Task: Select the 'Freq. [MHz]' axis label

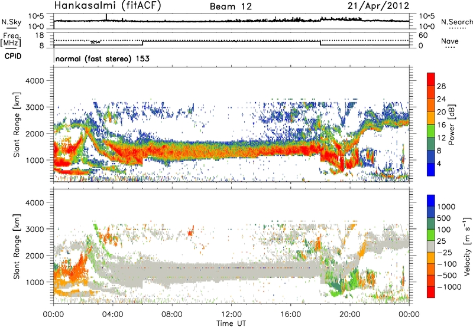Action: pos(11,40)
